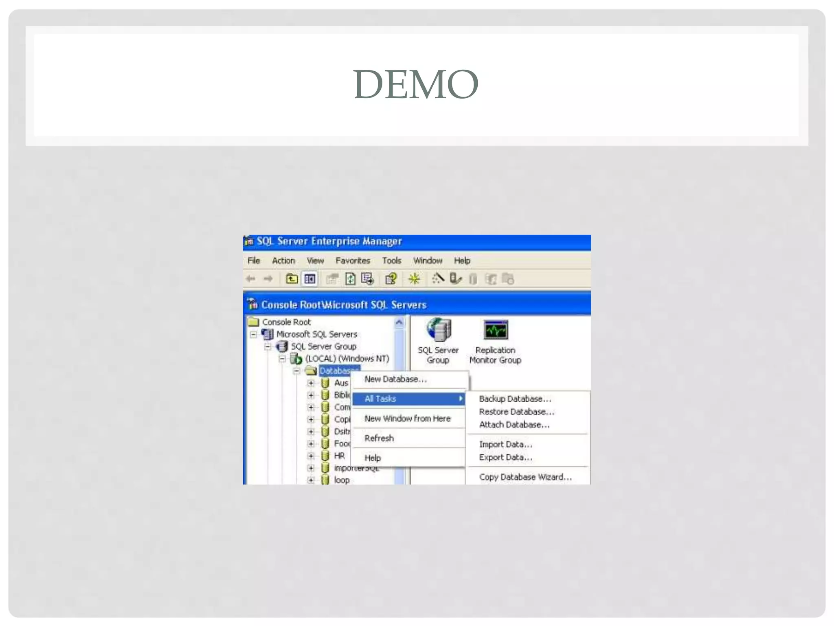Click the Refresh page toolbar icon
The width and height of the screenshot is (834, 626).
tap(351, 279)
